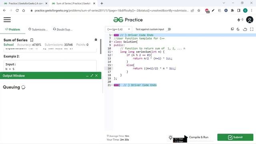
Task: Click the problem description scrollbar
Action: [x=101, y=46]
